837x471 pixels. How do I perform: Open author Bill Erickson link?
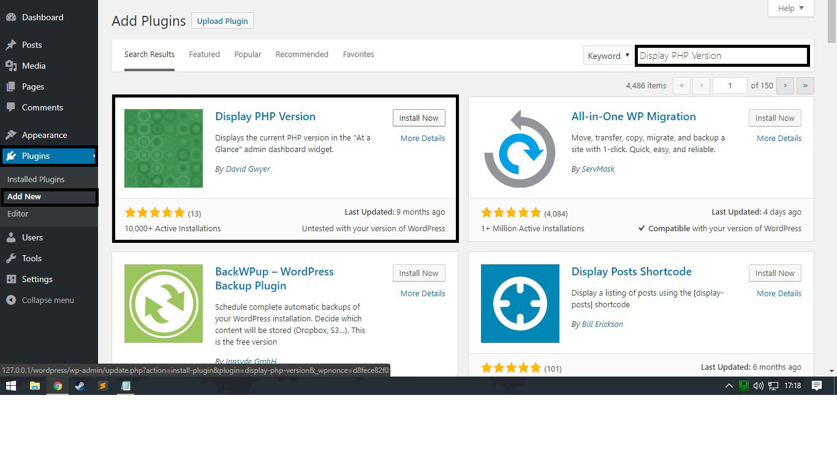pos(602,324)
